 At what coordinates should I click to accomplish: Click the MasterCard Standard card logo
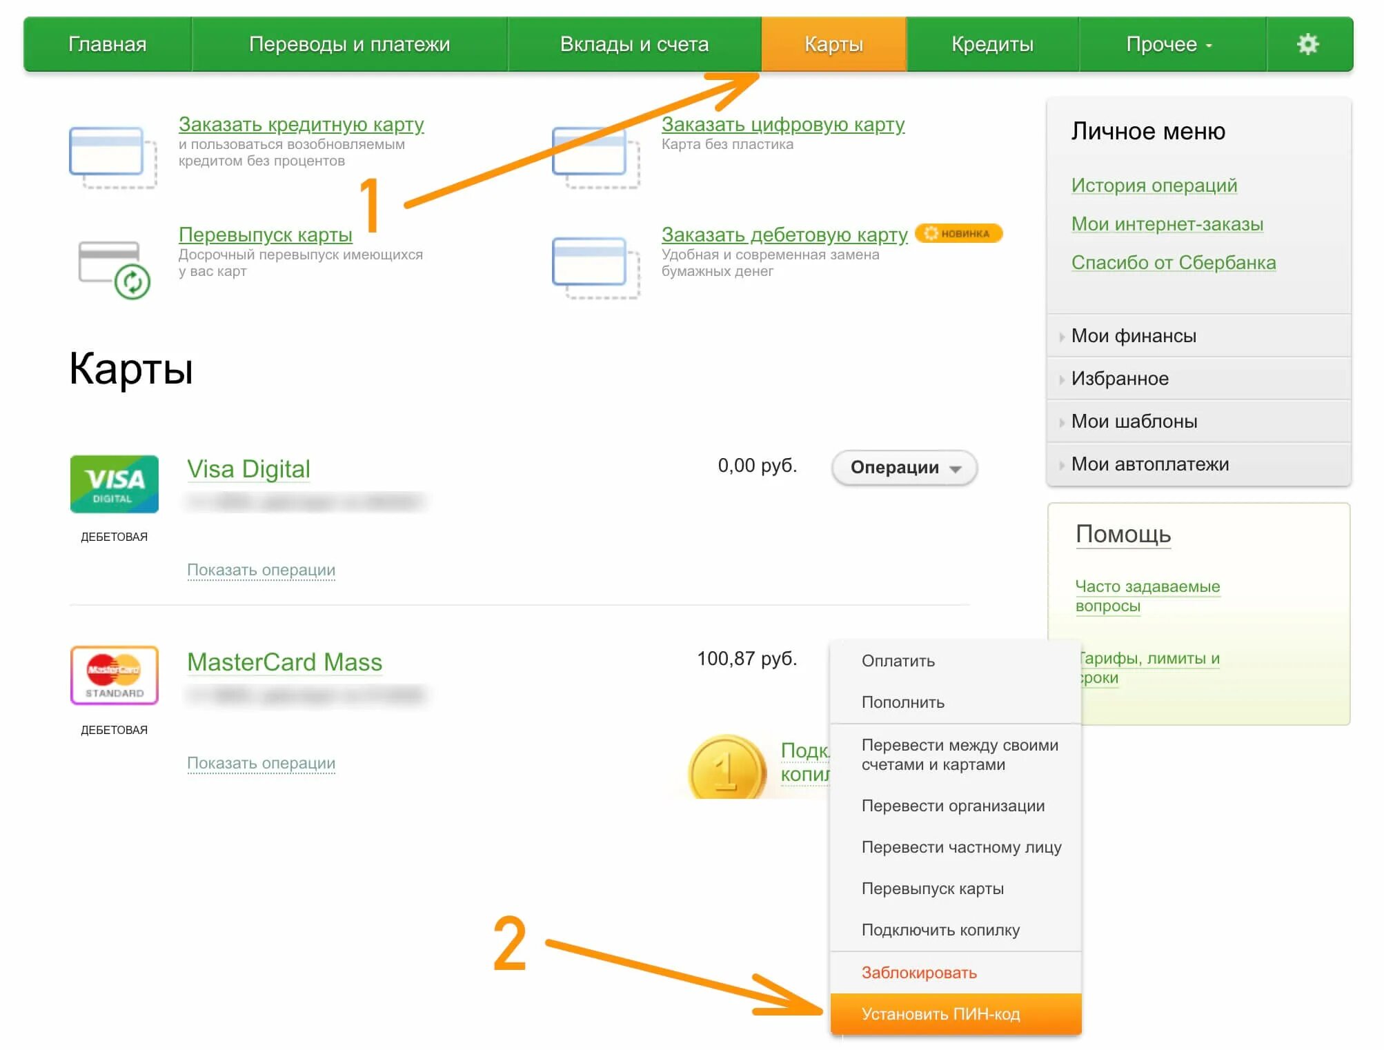[115, 675]
